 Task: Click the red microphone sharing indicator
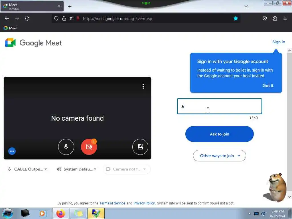click(78, 19)
